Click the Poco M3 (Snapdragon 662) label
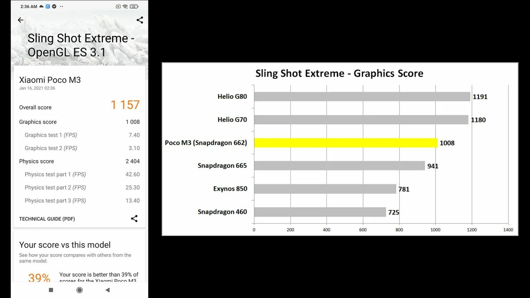The width and height of the screenshot is (530, 298). (x=206, y=143)
